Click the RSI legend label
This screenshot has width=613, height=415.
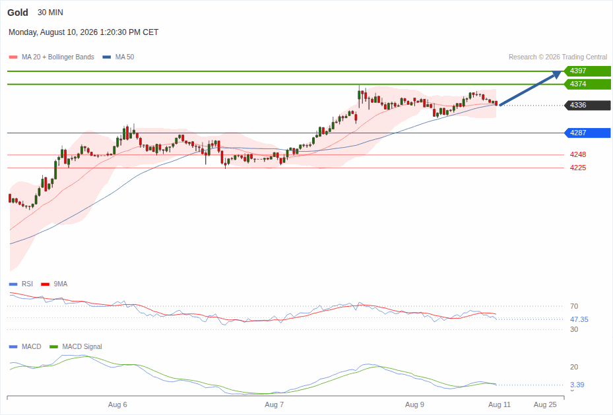pos(27,284)
